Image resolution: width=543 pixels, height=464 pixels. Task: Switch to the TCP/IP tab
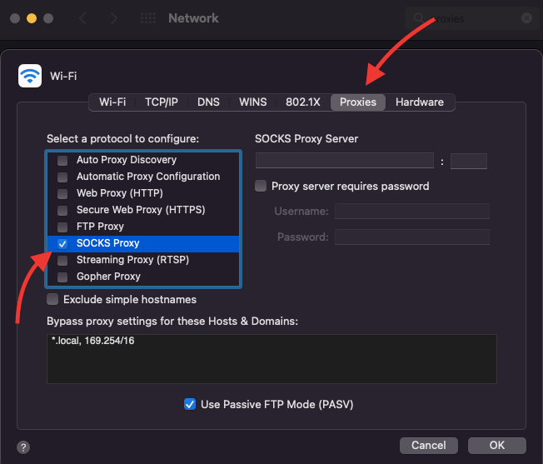162,102
